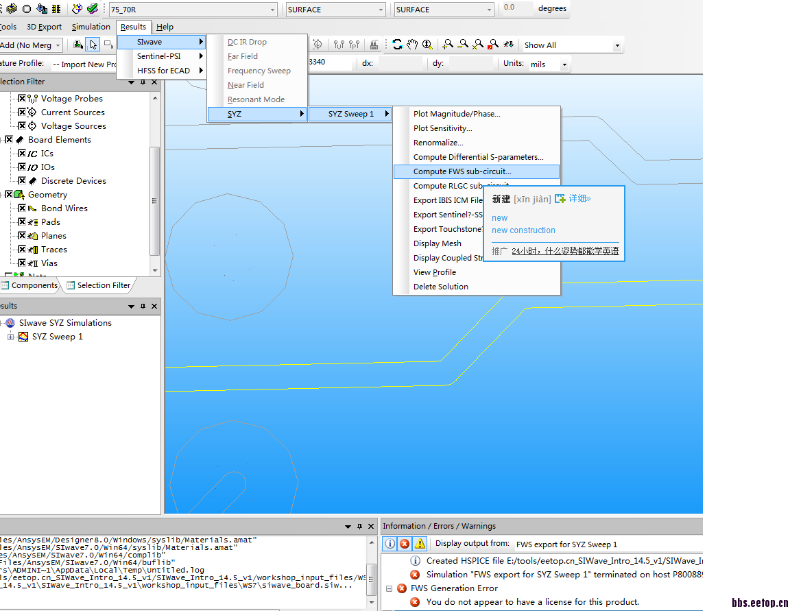Click the octagon shape toolbar icon

(x=27, y=8)
